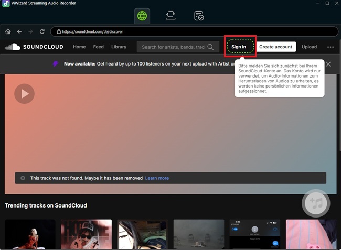Screen dimensions: 341x250
Task: Follow the Learn more link
Action: click(x=157, y=178)
